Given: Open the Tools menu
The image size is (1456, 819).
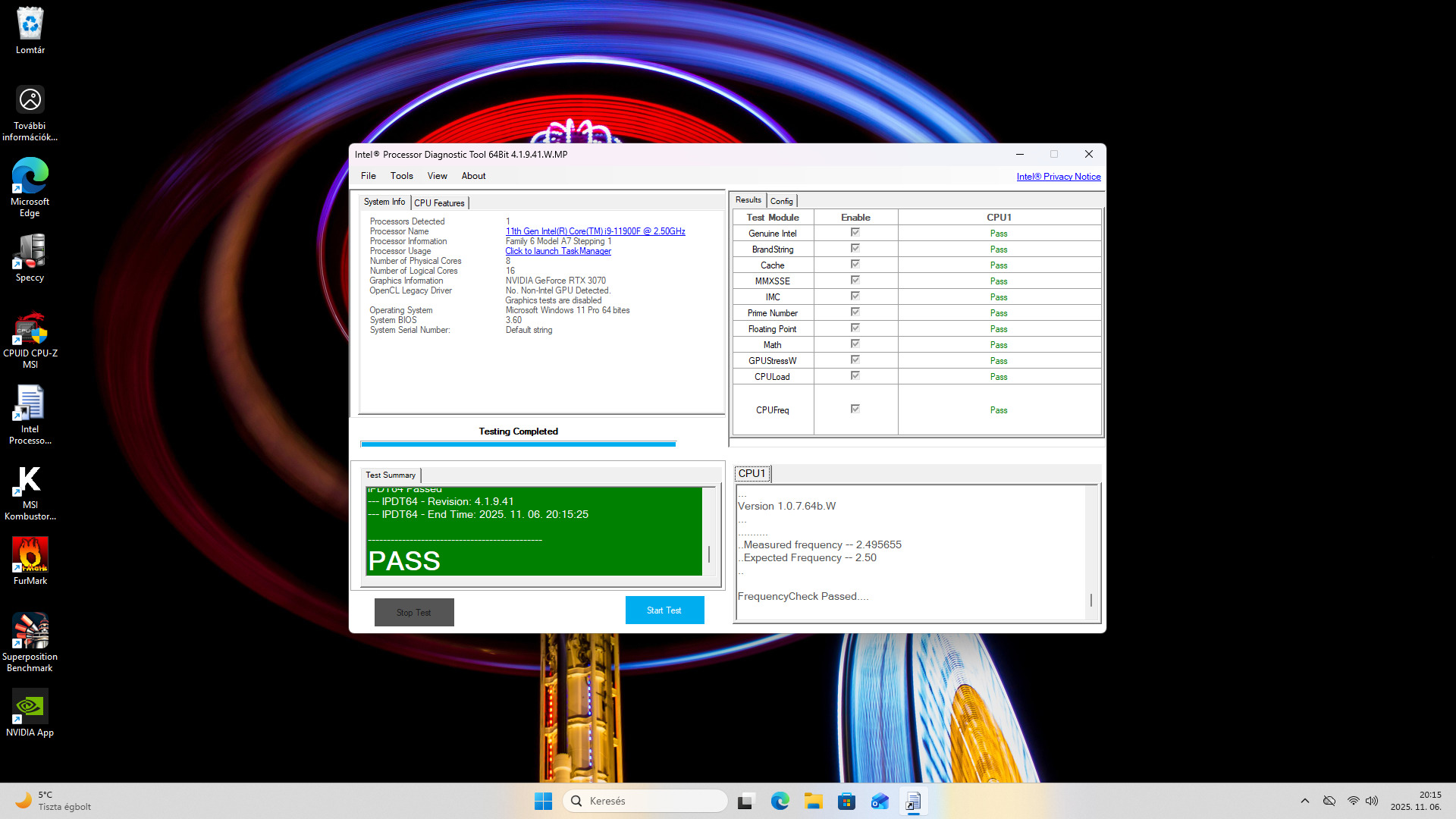Looking at the screenshot, I should 401,176.
